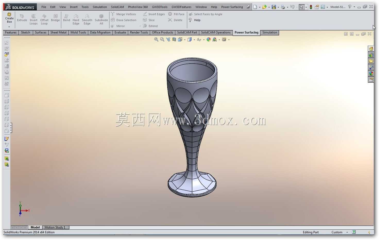This screenshot has height=240, width=381.
Task: Switch to the Sheet Metal tab
Action: click(58, 32)
